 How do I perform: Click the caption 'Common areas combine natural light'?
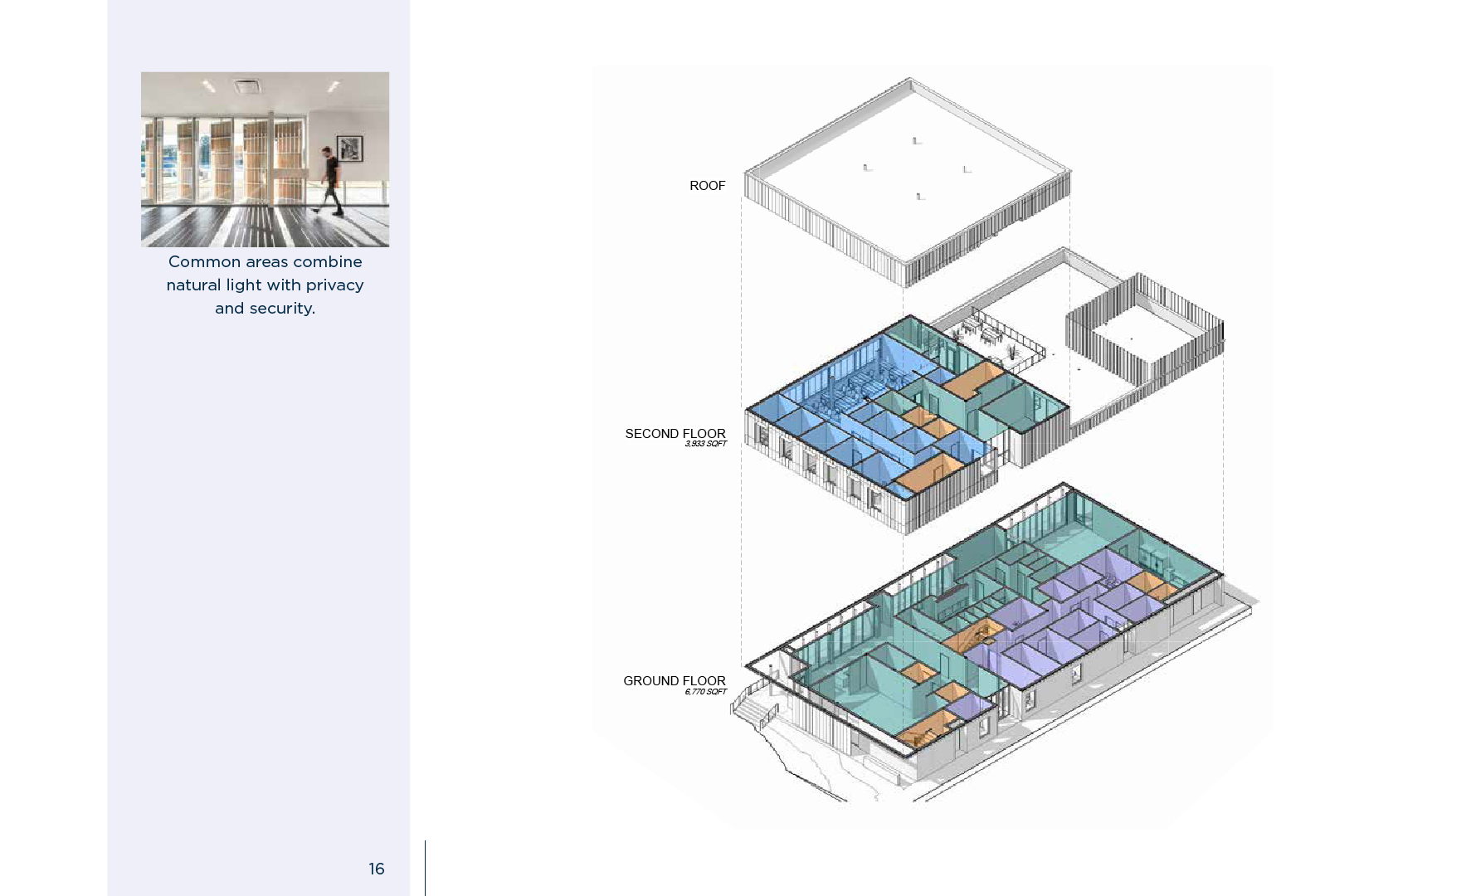[265, 285]
